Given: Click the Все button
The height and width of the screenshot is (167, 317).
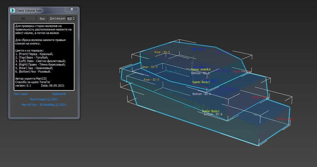Looking at the screenshot, I should pos(42,19).
